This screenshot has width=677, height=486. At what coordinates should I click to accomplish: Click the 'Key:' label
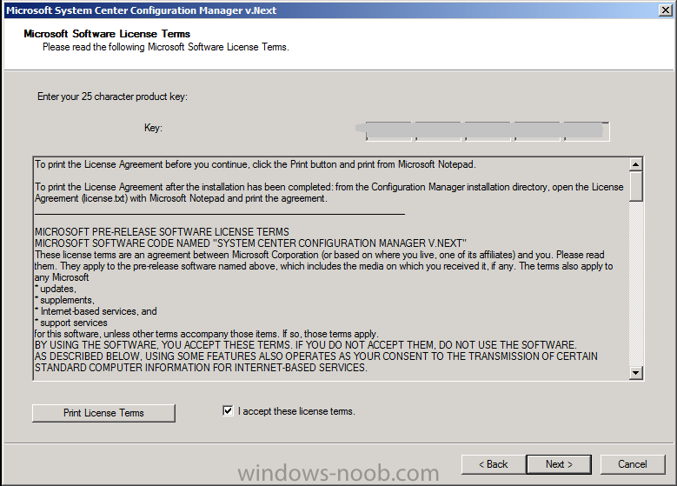(x=153, y=128)
